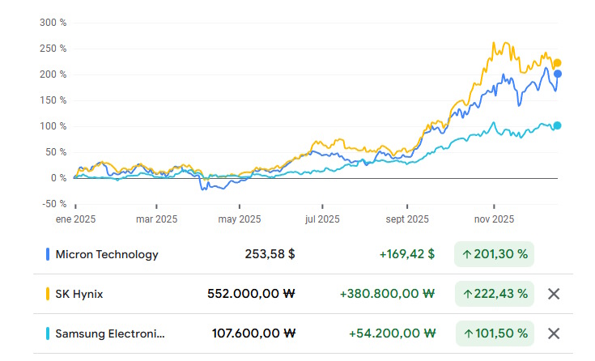This screenshot has width=595, height=361.
Task: Click the blue Micron endpoint dot on chart
Action: pos(558,74)
